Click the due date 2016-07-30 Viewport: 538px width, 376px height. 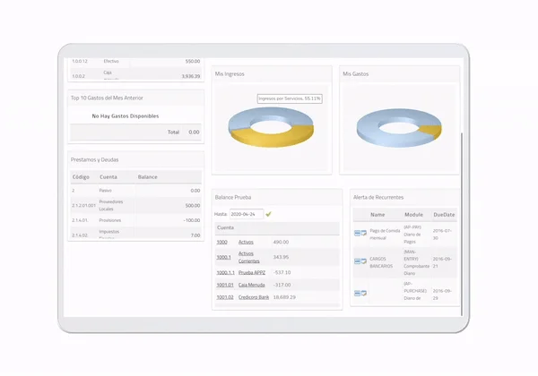pos(442,235)
